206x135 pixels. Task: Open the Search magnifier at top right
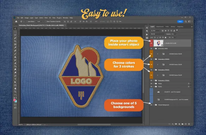click(186, 22)
